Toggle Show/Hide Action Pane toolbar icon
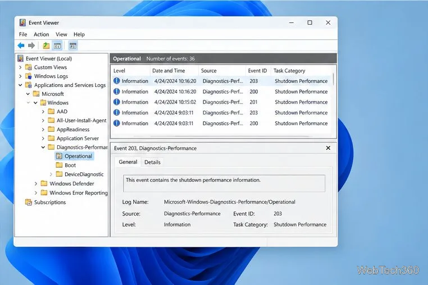This screenshot has height=285, width=428. pyautogui.click(x=73, y=45)
